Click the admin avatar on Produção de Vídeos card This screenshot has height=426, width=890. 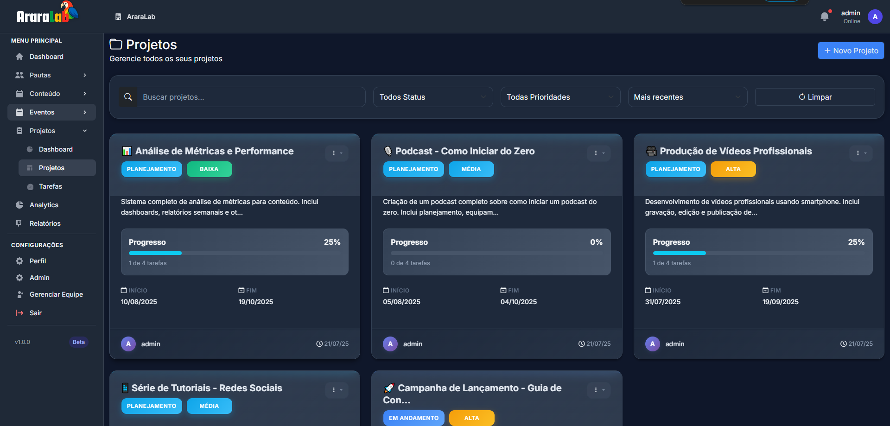point(653,344)
